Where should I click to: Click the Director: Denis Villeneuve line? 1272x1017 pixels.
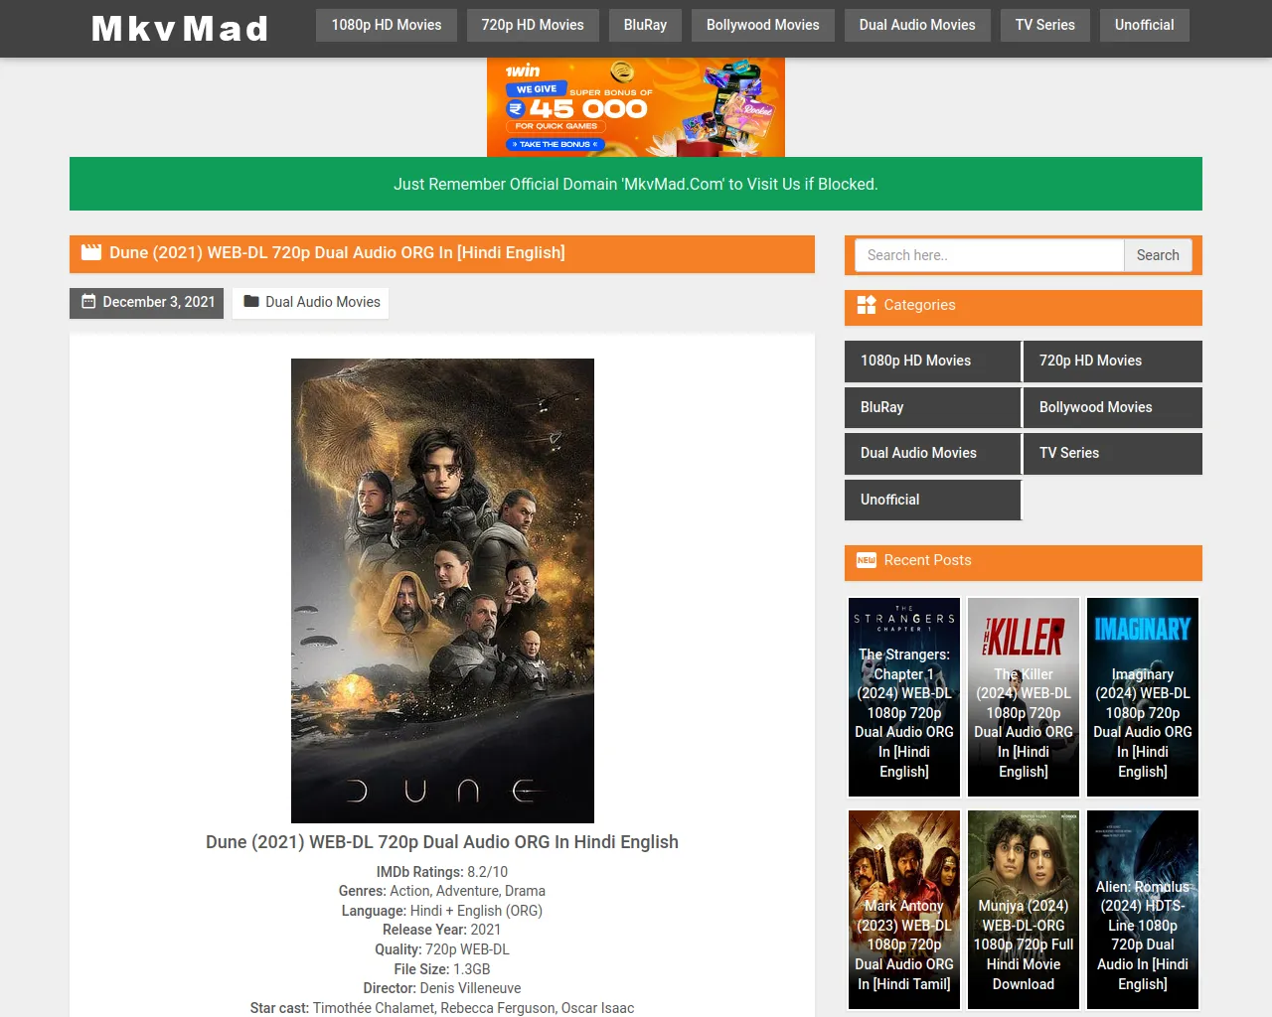coord(442,988)
